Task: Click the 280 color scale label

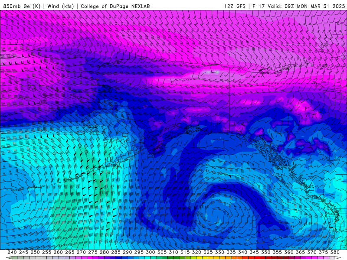Action: coord(104,252)
